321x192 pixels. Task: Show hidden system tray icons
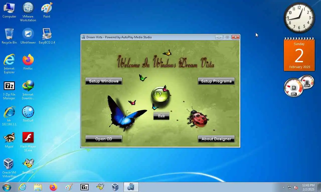[284, 187]
